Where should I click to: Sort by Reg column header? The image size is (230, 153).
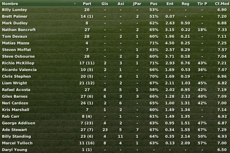click(185, 4)
